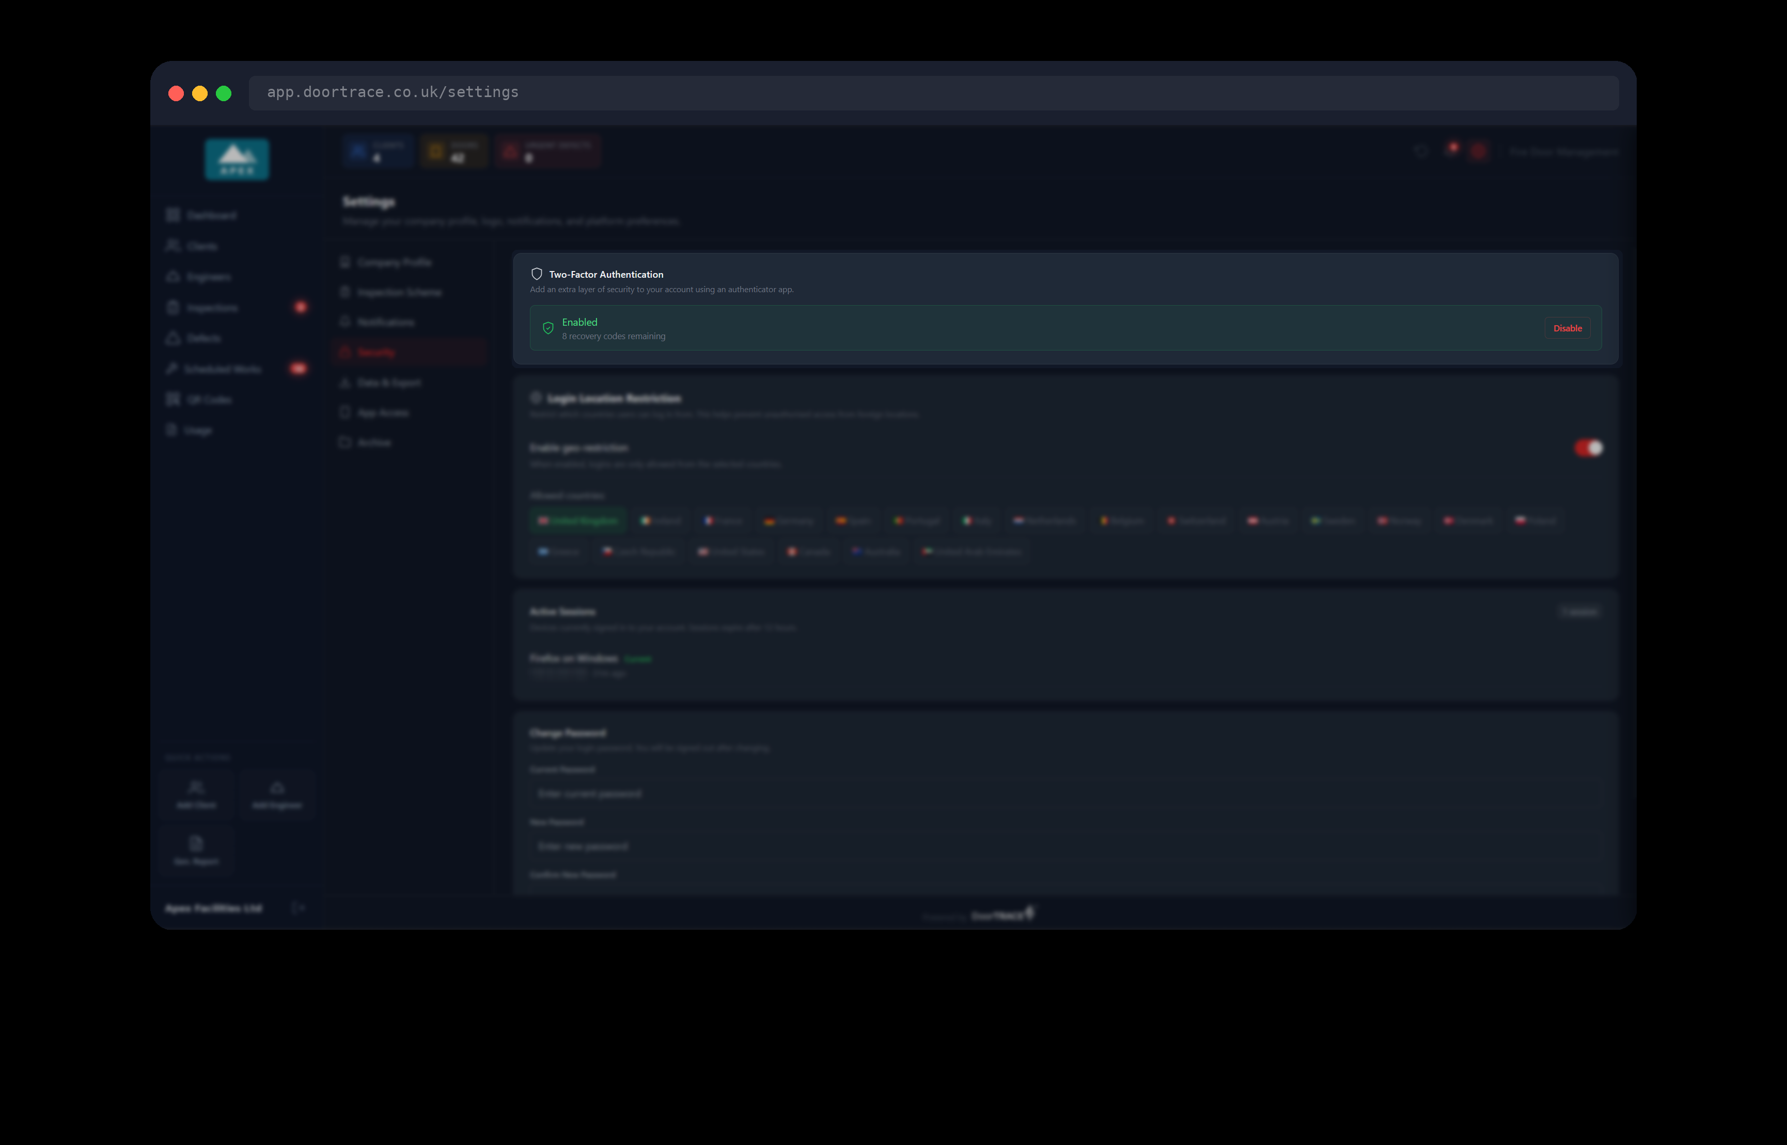Click the green macOS maximize window button
This screenshot has width=1787, height=1145.
point(224,93)
